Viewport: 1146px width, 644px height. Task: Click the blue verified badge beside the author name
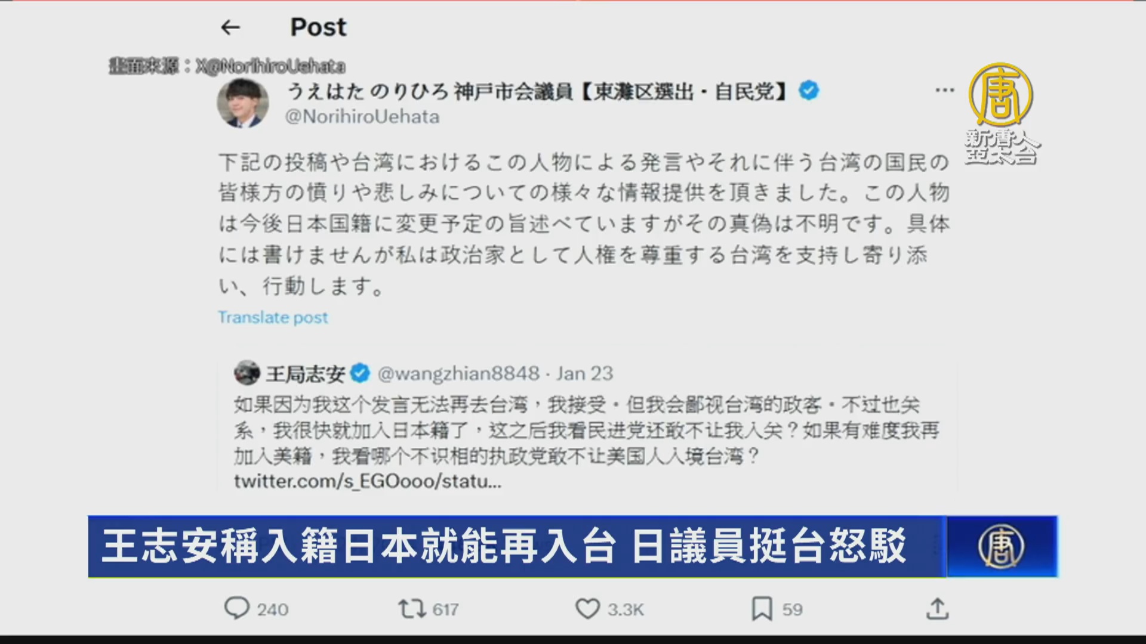point(809,91)
